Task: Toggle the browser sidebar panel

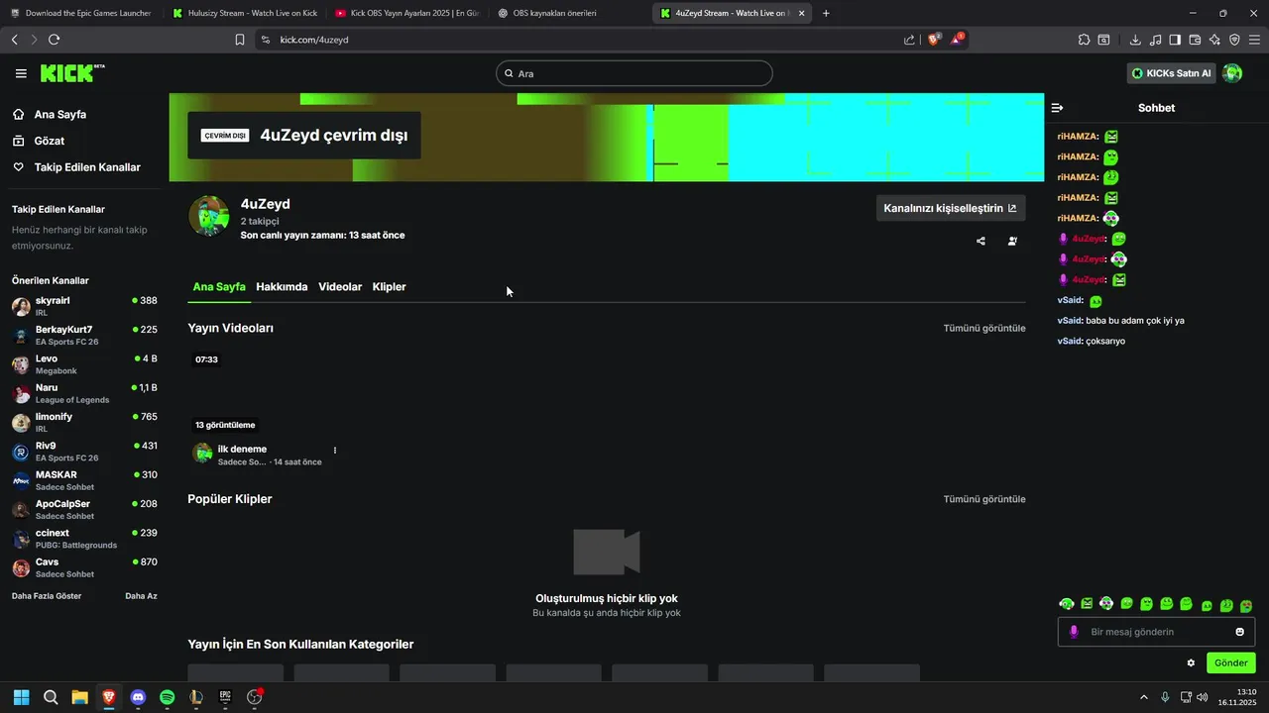Action: click(1175, 40)
